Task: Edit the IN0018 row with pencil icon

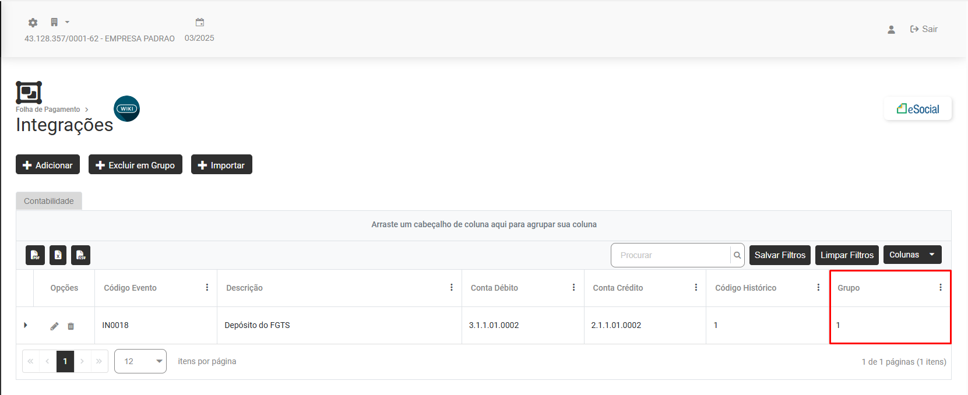Action: click(54, 326)
